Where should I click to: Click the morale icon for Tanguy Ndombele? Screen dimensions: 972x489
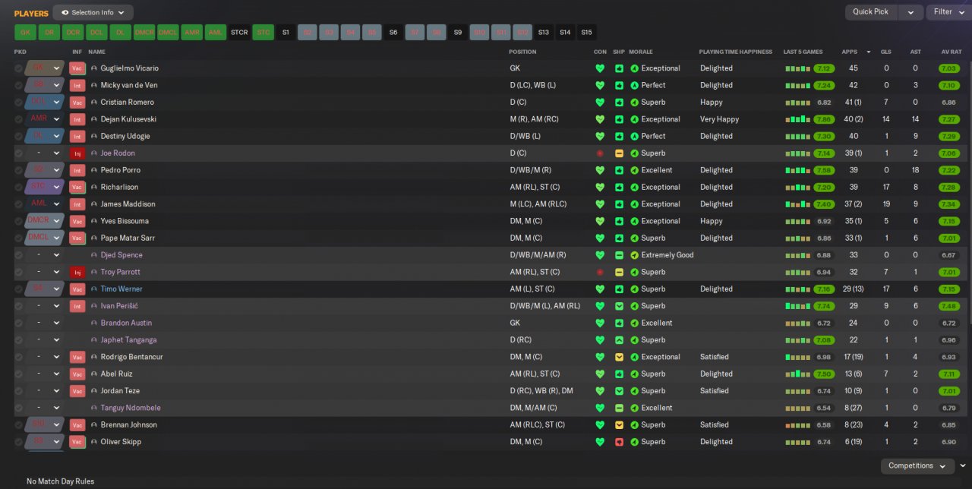[x=634, y=408]
